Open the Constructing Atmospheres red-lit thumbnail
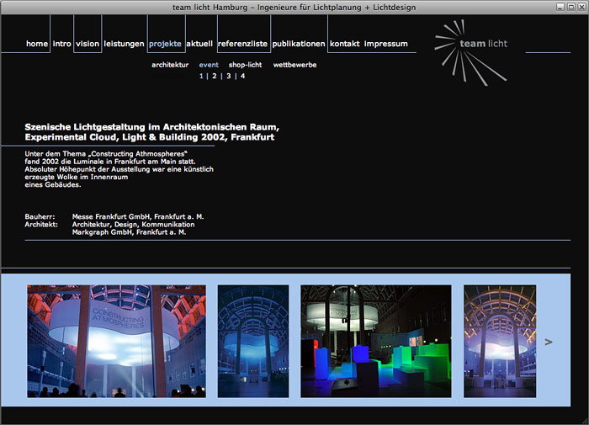The image size is (589, 425). 116,341
